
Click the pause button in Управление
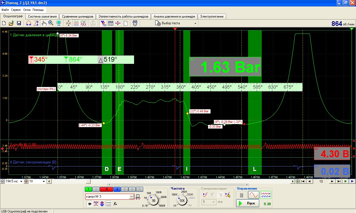coord(242,195)
